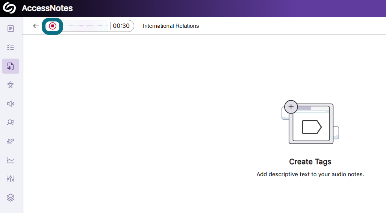Click the Create Tags heading
Screen dimensions: 386x213
point(310,162)
